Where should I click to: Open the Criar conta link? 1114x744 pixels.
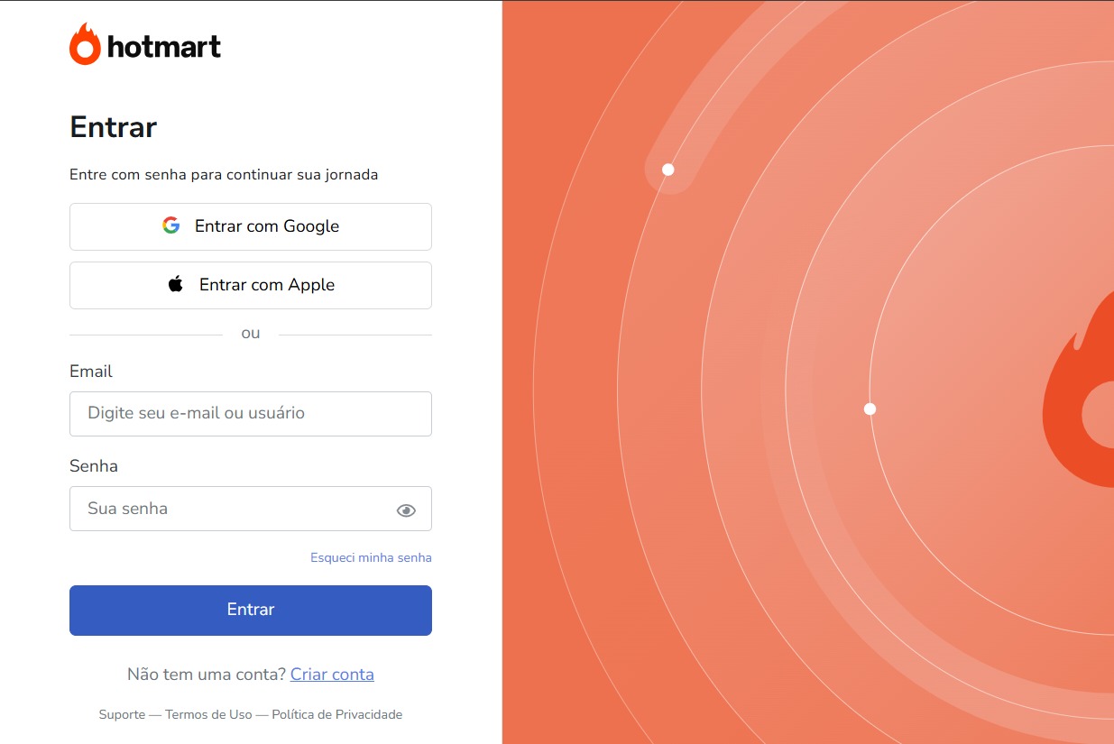coord(332,675)
